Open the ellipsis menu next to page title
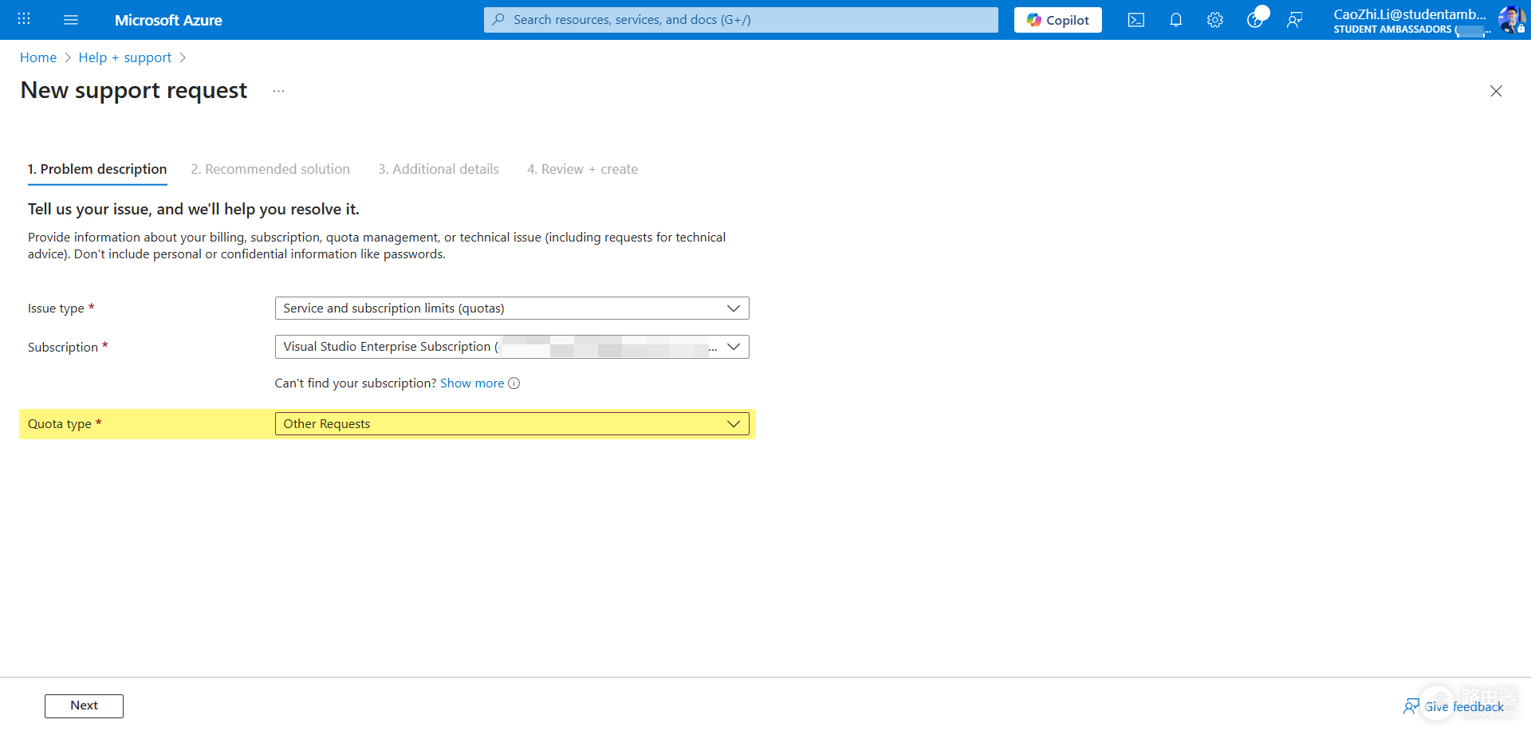1531x735 pixels. point(278,91)
